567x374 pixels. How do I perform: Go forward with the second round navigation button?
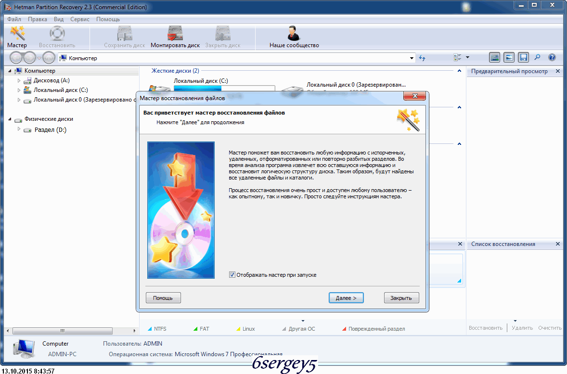(x=29, y=57)
